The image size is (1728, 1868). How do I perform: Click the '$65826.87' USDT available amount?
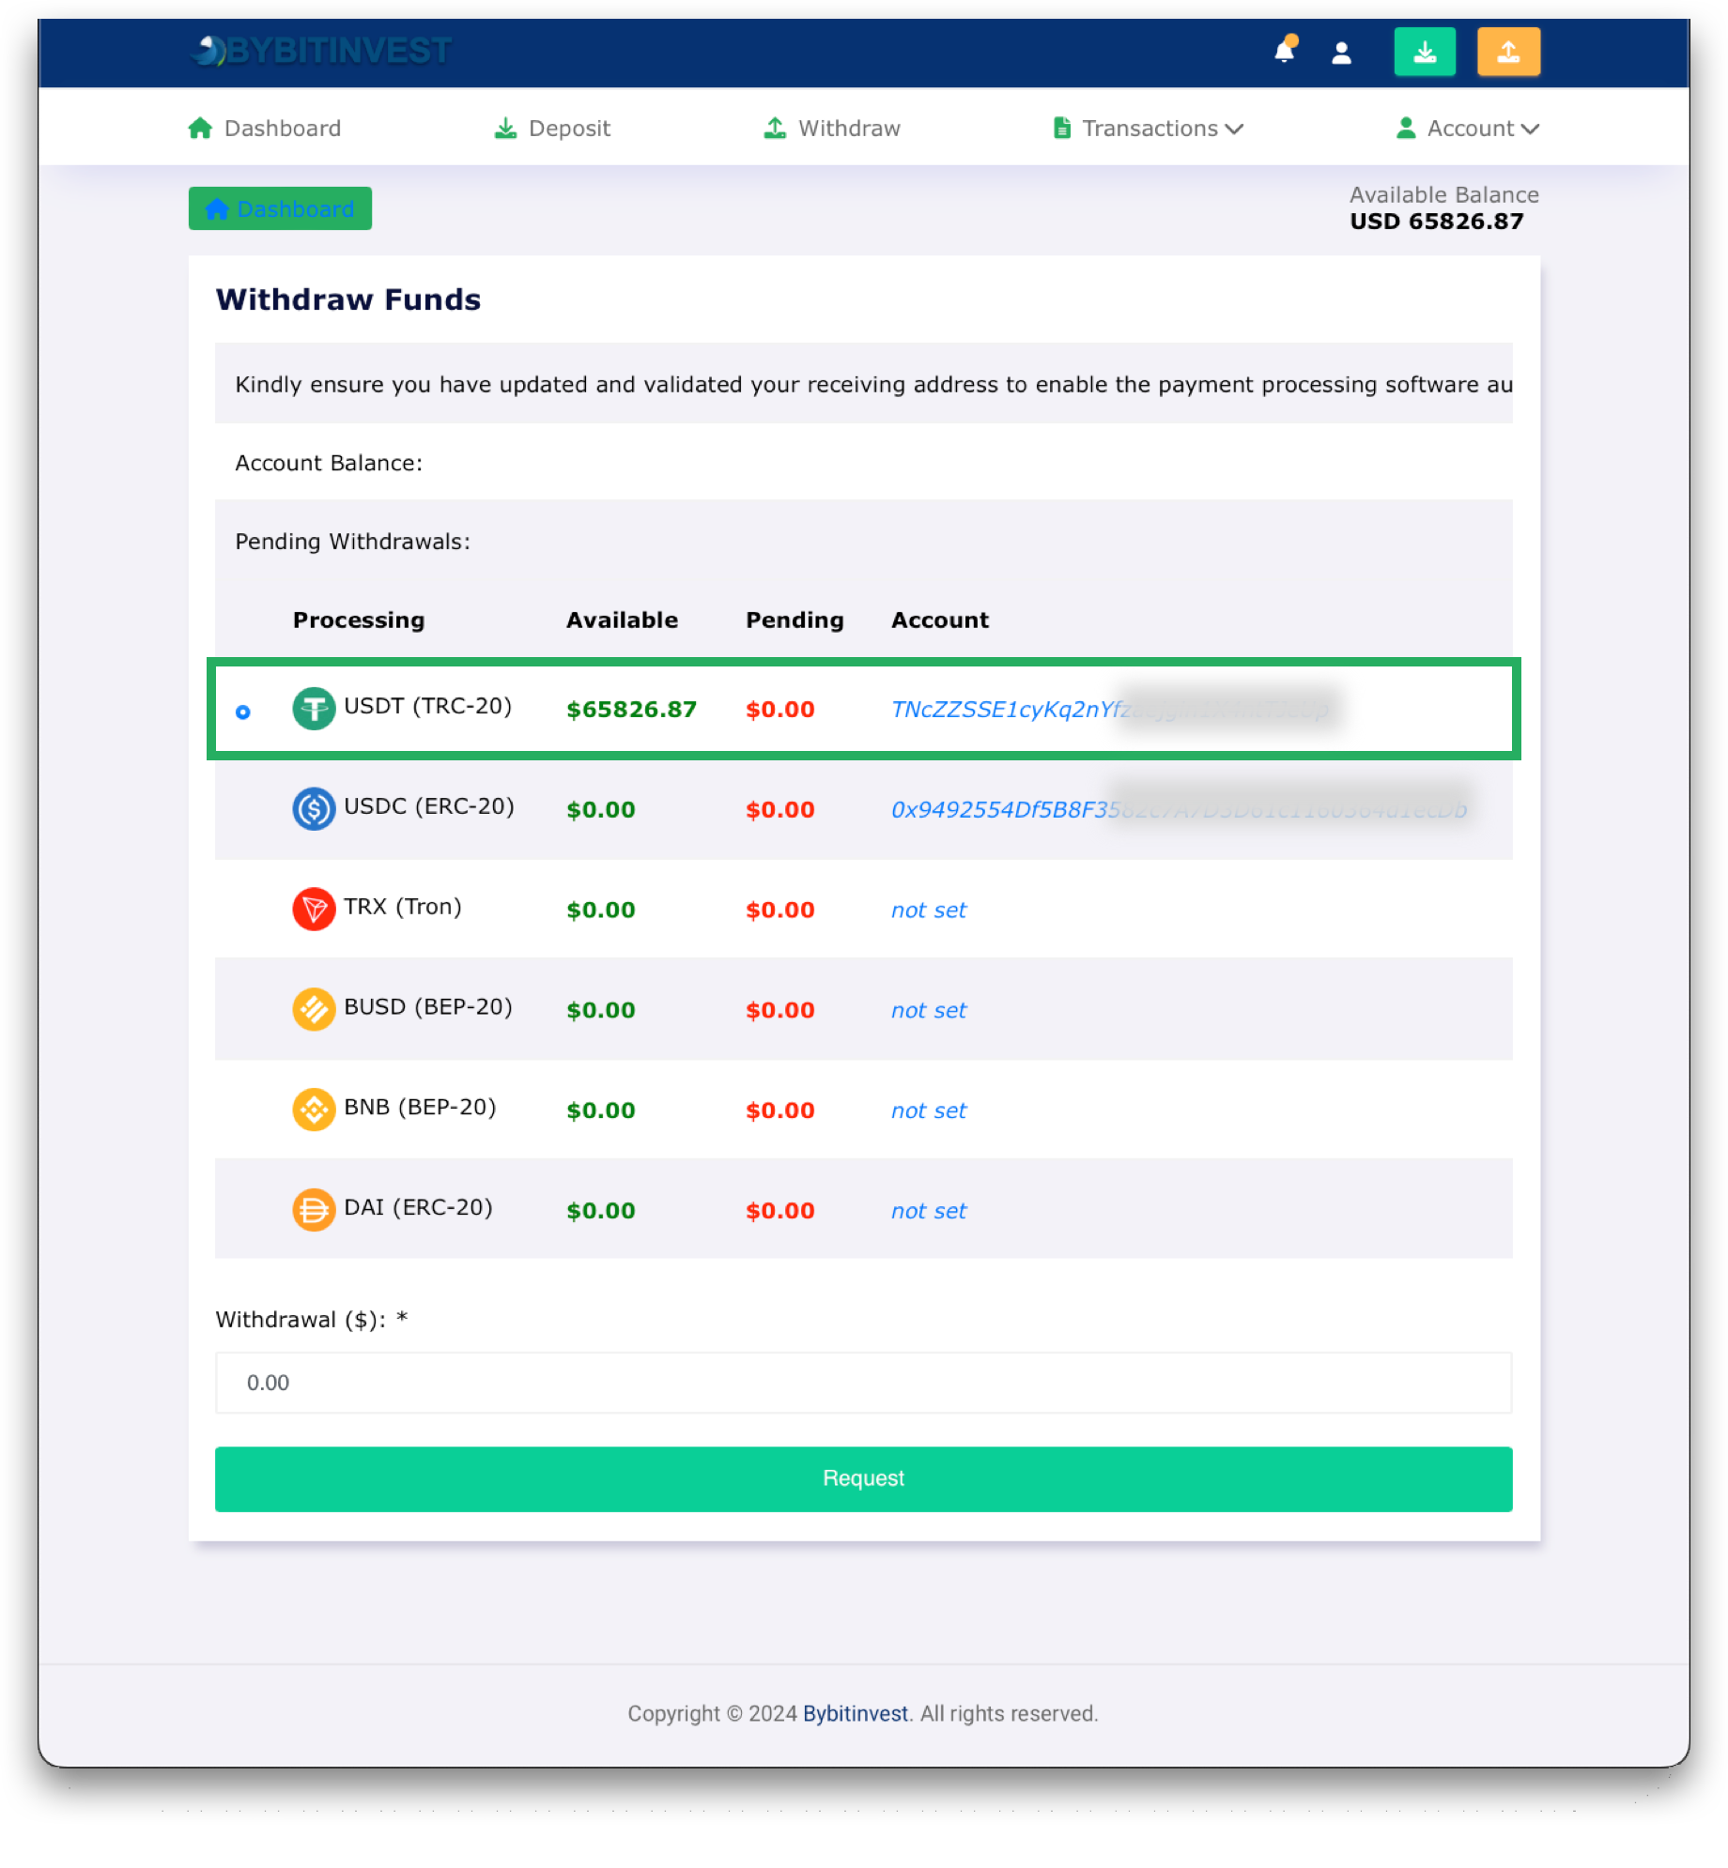click(631, 710)
